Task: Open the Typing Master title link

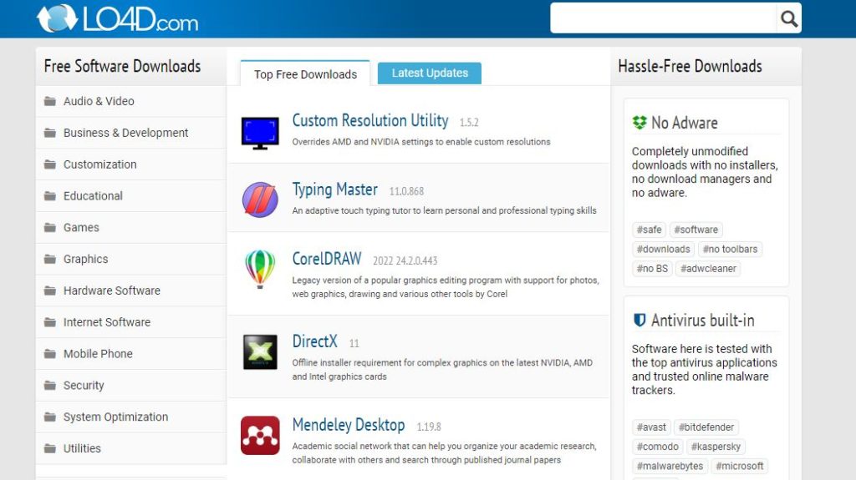Action: click(334, 189)
